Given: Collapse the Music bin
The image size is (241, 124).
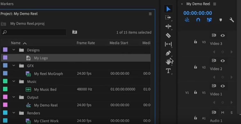Looking at the screenshot, I should coord(14,81).
